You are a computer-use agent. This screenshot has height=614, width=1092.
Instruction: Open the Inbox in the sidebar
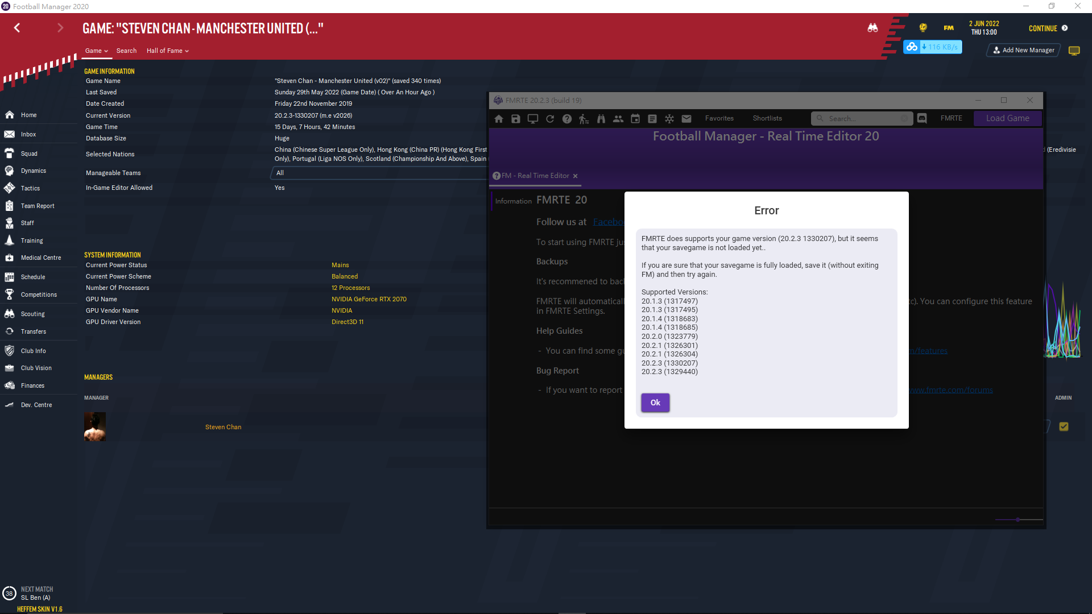pyautogui.click(x=28, y=134)
